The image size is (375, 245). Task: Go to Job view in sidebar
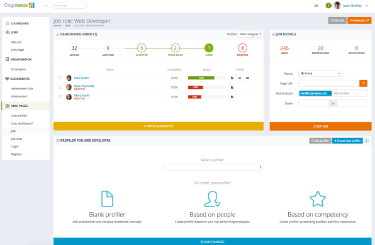[16, 139]
